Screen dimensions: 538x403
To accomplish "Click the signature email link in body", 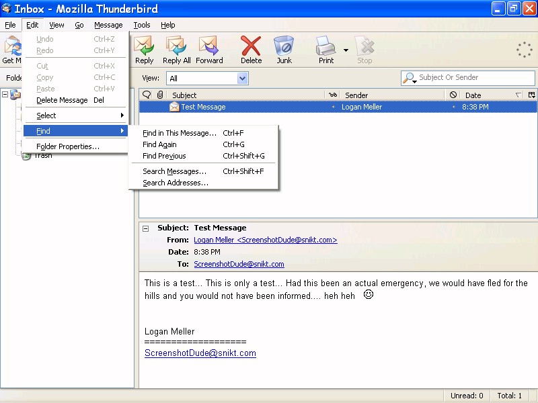I will point(200,353).
